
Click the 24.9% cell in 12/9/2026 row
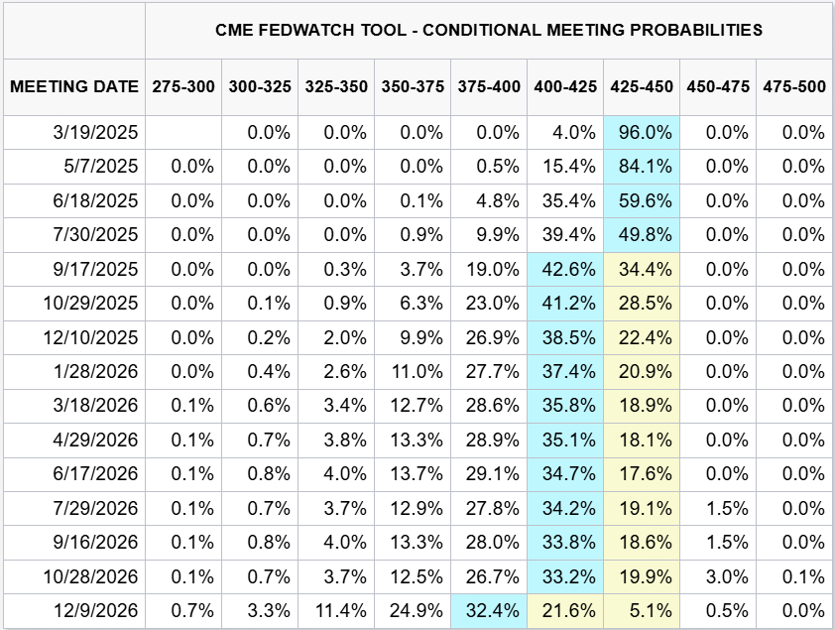click(x=413, y=610)
